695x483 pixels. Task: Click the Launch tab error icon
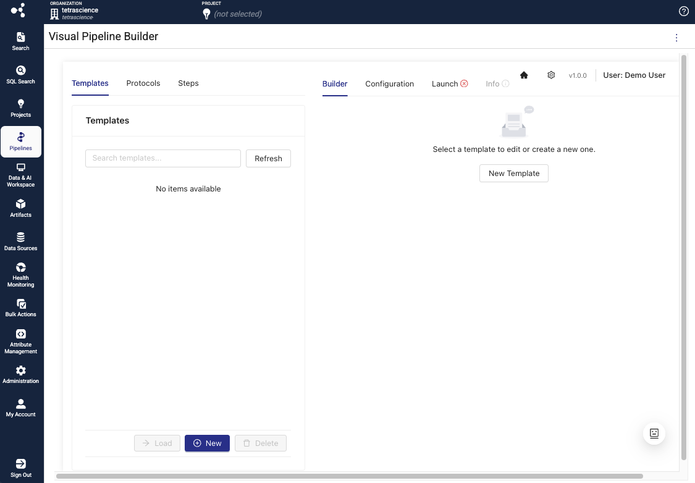(x=464, y=83)
